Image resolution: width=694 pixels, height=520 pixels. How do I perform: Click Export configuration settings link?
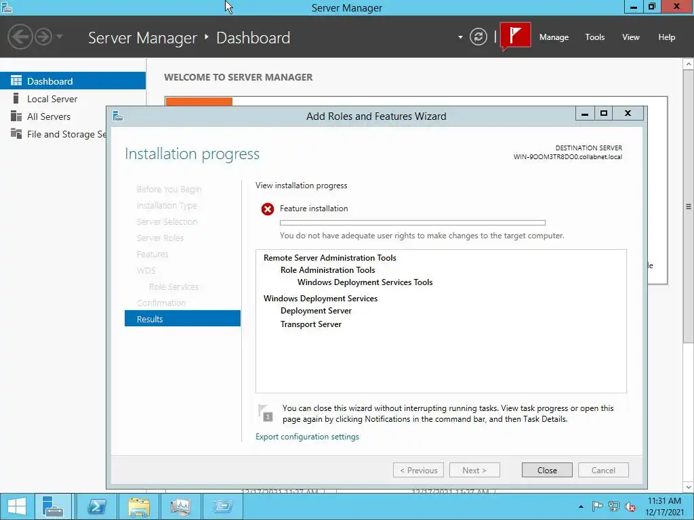pyautogui.click(x=307, y=437)
